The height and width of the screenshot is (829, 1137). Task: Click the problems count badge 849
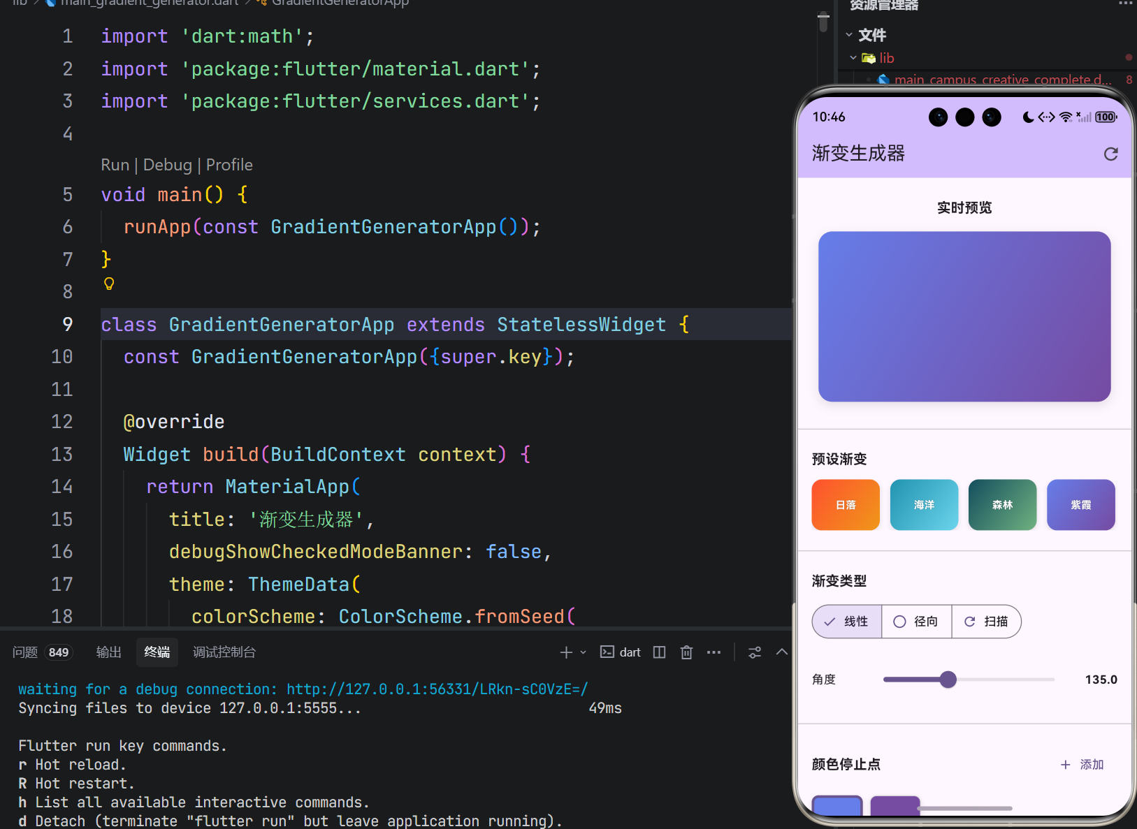click(x=59, y=652)
